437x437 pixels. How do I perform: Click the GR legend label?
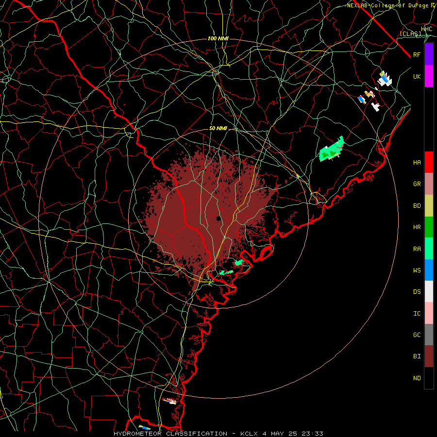click(417, 184)
